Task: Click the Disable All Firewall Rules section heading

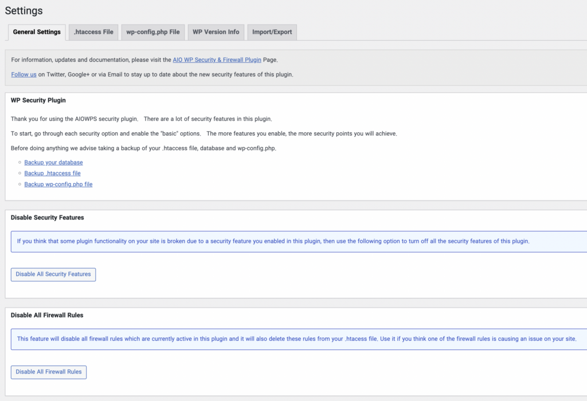Action: 47,315
